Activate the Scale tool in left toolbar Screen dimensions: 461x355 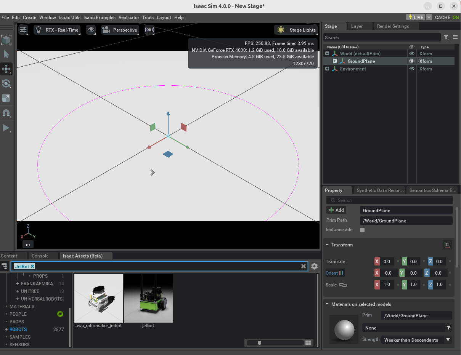click(x=6, y=98)
